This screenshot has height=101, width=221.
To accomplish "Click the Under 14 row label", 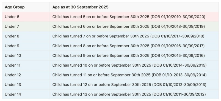I will [13, 94].
